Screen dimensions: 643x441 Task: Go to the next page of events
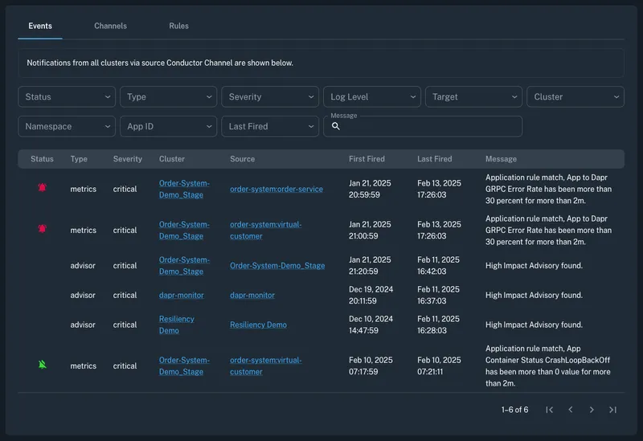[x=592, y=410]
